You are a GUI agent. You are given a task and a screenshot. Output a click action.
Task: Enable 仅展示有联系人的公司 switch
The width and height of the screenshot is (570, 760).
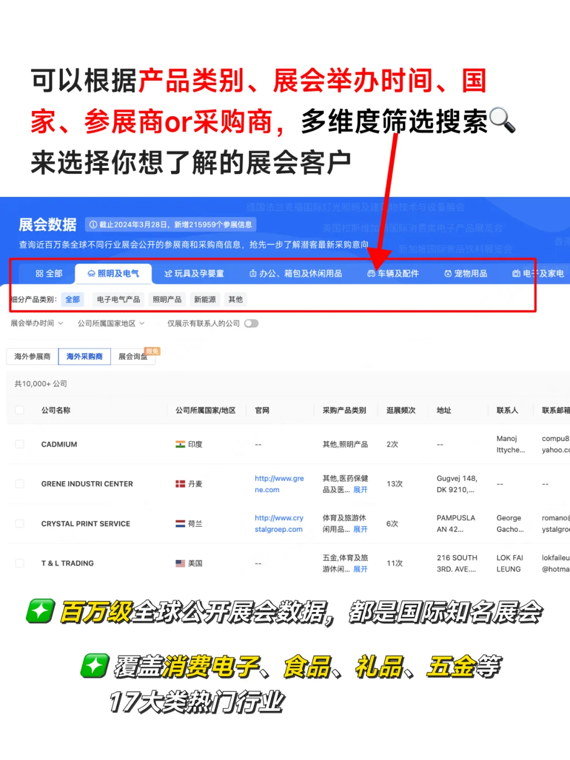click(251, 323)
